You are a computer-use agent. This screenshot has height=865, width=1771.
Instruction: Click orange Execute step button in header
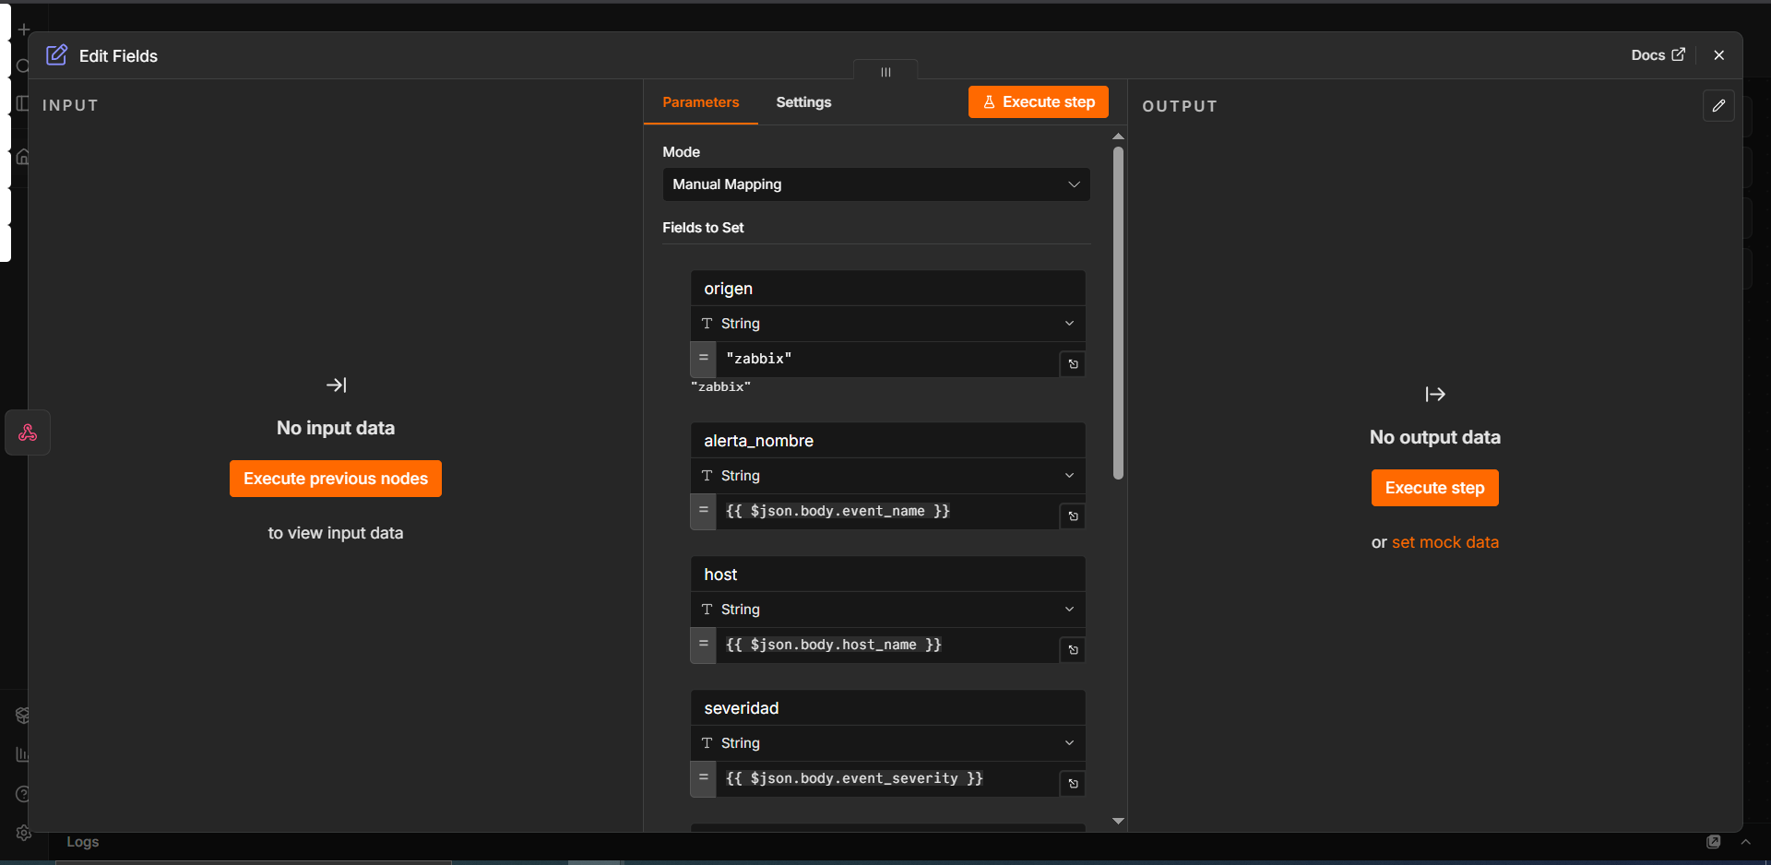point(1039,102)
